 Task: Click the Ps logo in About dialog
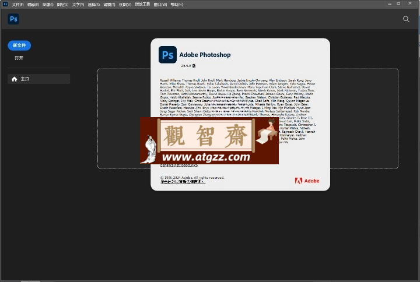click(x=167, y=55)
